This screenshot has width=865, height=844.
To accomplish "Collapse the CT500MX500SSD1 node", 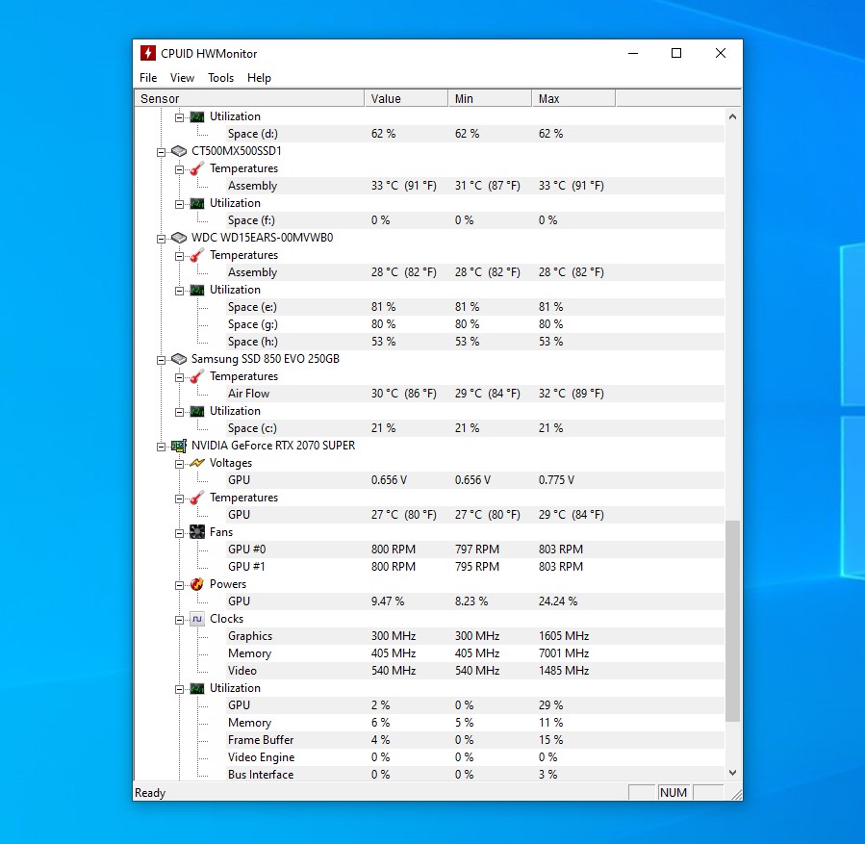I will (161, 152).
